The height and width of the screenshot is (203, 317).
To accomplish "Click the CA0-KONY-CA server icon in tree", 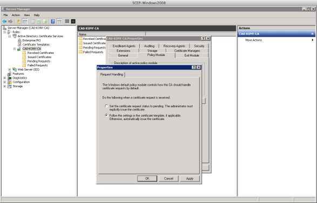I will coord(19,49).
